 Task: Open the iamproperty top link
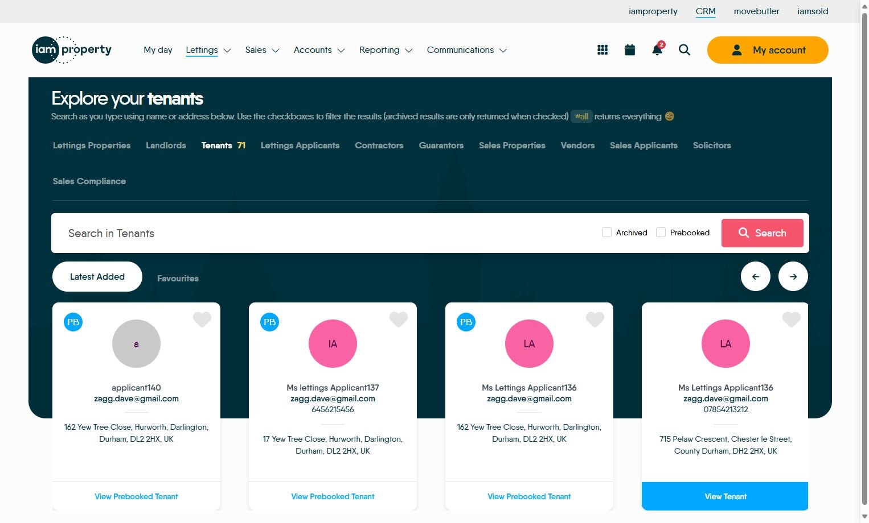click(x=653, y=11)
